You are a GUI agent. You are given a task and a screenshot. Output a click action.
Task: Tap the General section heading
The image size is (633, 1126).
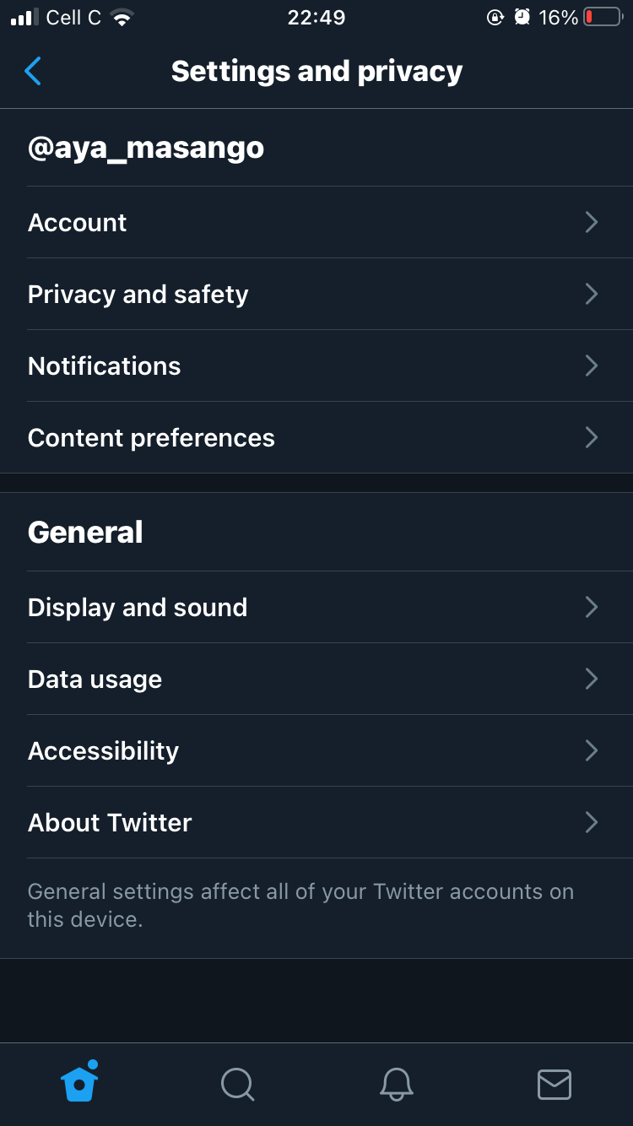[x=85, y=532]
